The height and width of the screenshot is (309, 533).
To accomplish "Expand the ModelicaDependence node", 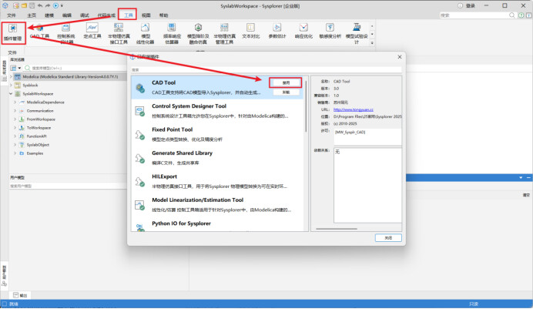I will tap(15, 102).
